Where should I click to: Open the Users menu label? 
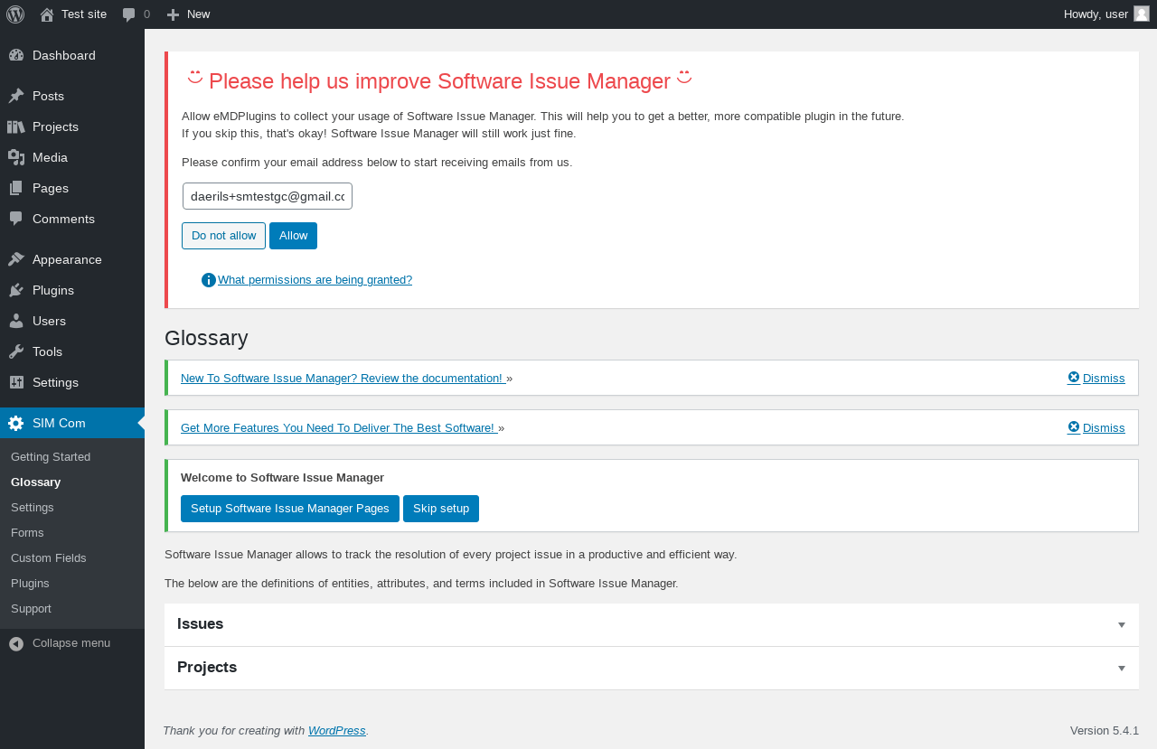(49, 321)
